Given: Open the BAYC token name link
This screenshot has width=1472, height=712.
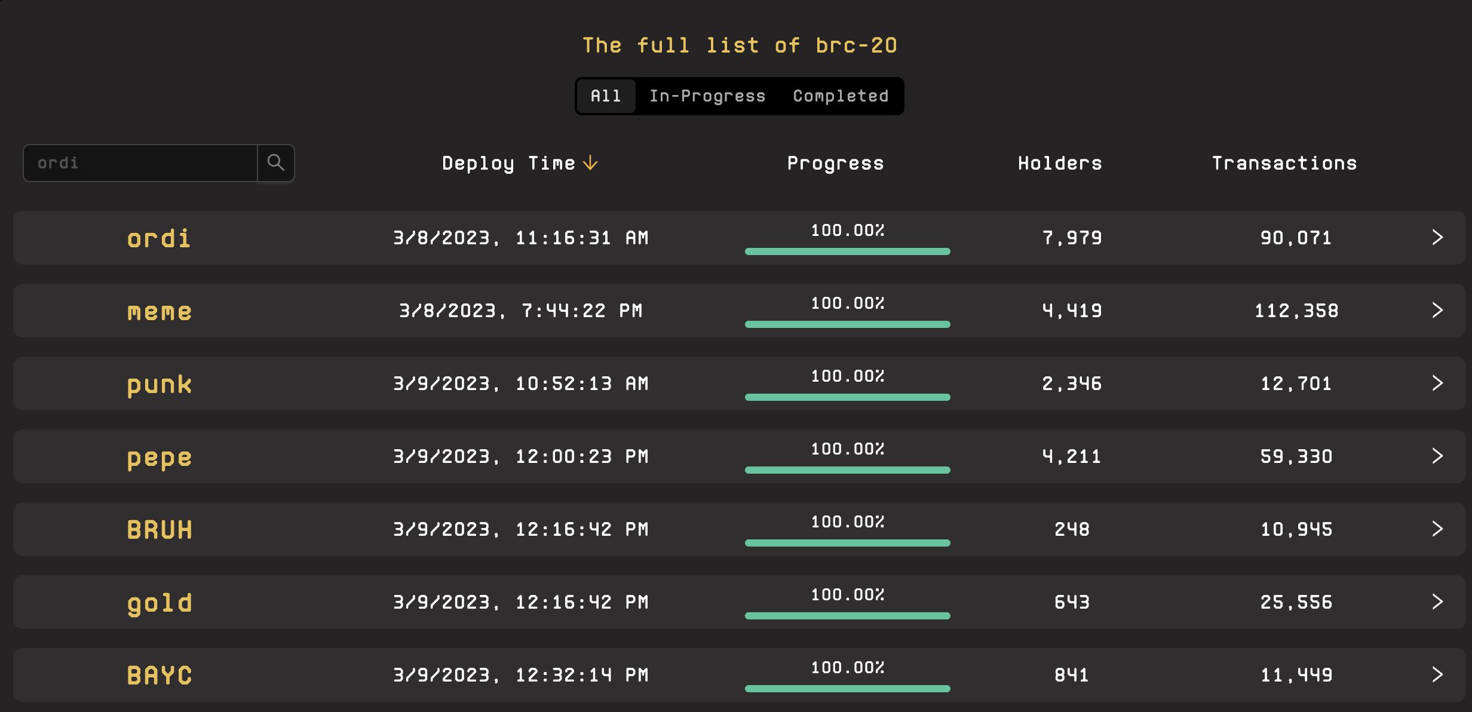Looking at the screenshot, I should tap(160, 676).
